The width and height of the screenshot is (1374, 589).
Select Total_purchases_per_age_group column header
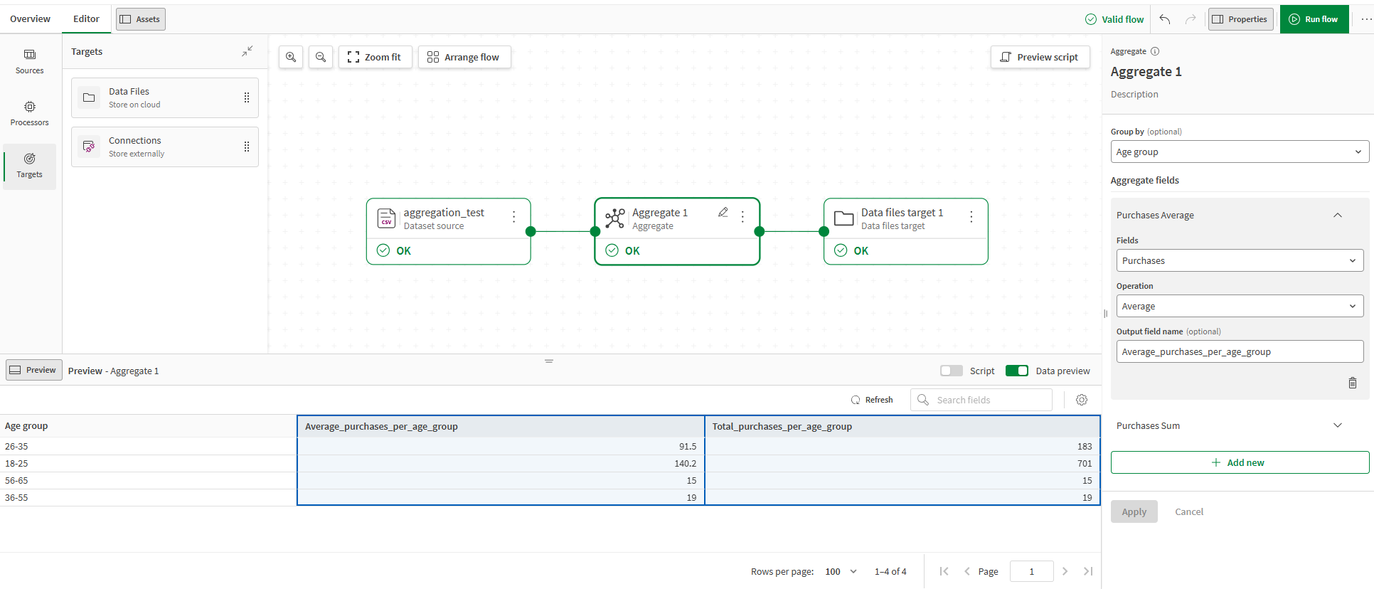902,426
